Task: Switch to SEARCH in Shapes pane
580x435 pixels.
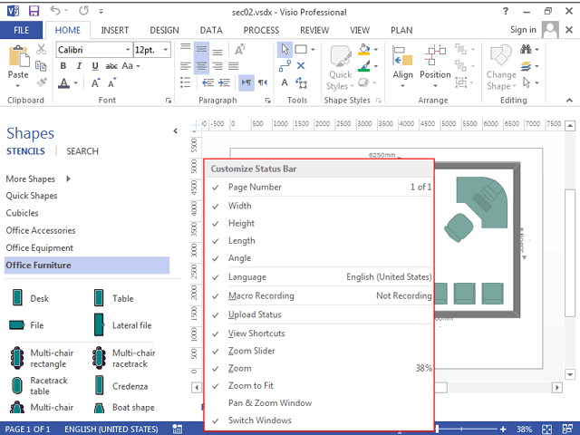Action: click(x=82, y=151)
